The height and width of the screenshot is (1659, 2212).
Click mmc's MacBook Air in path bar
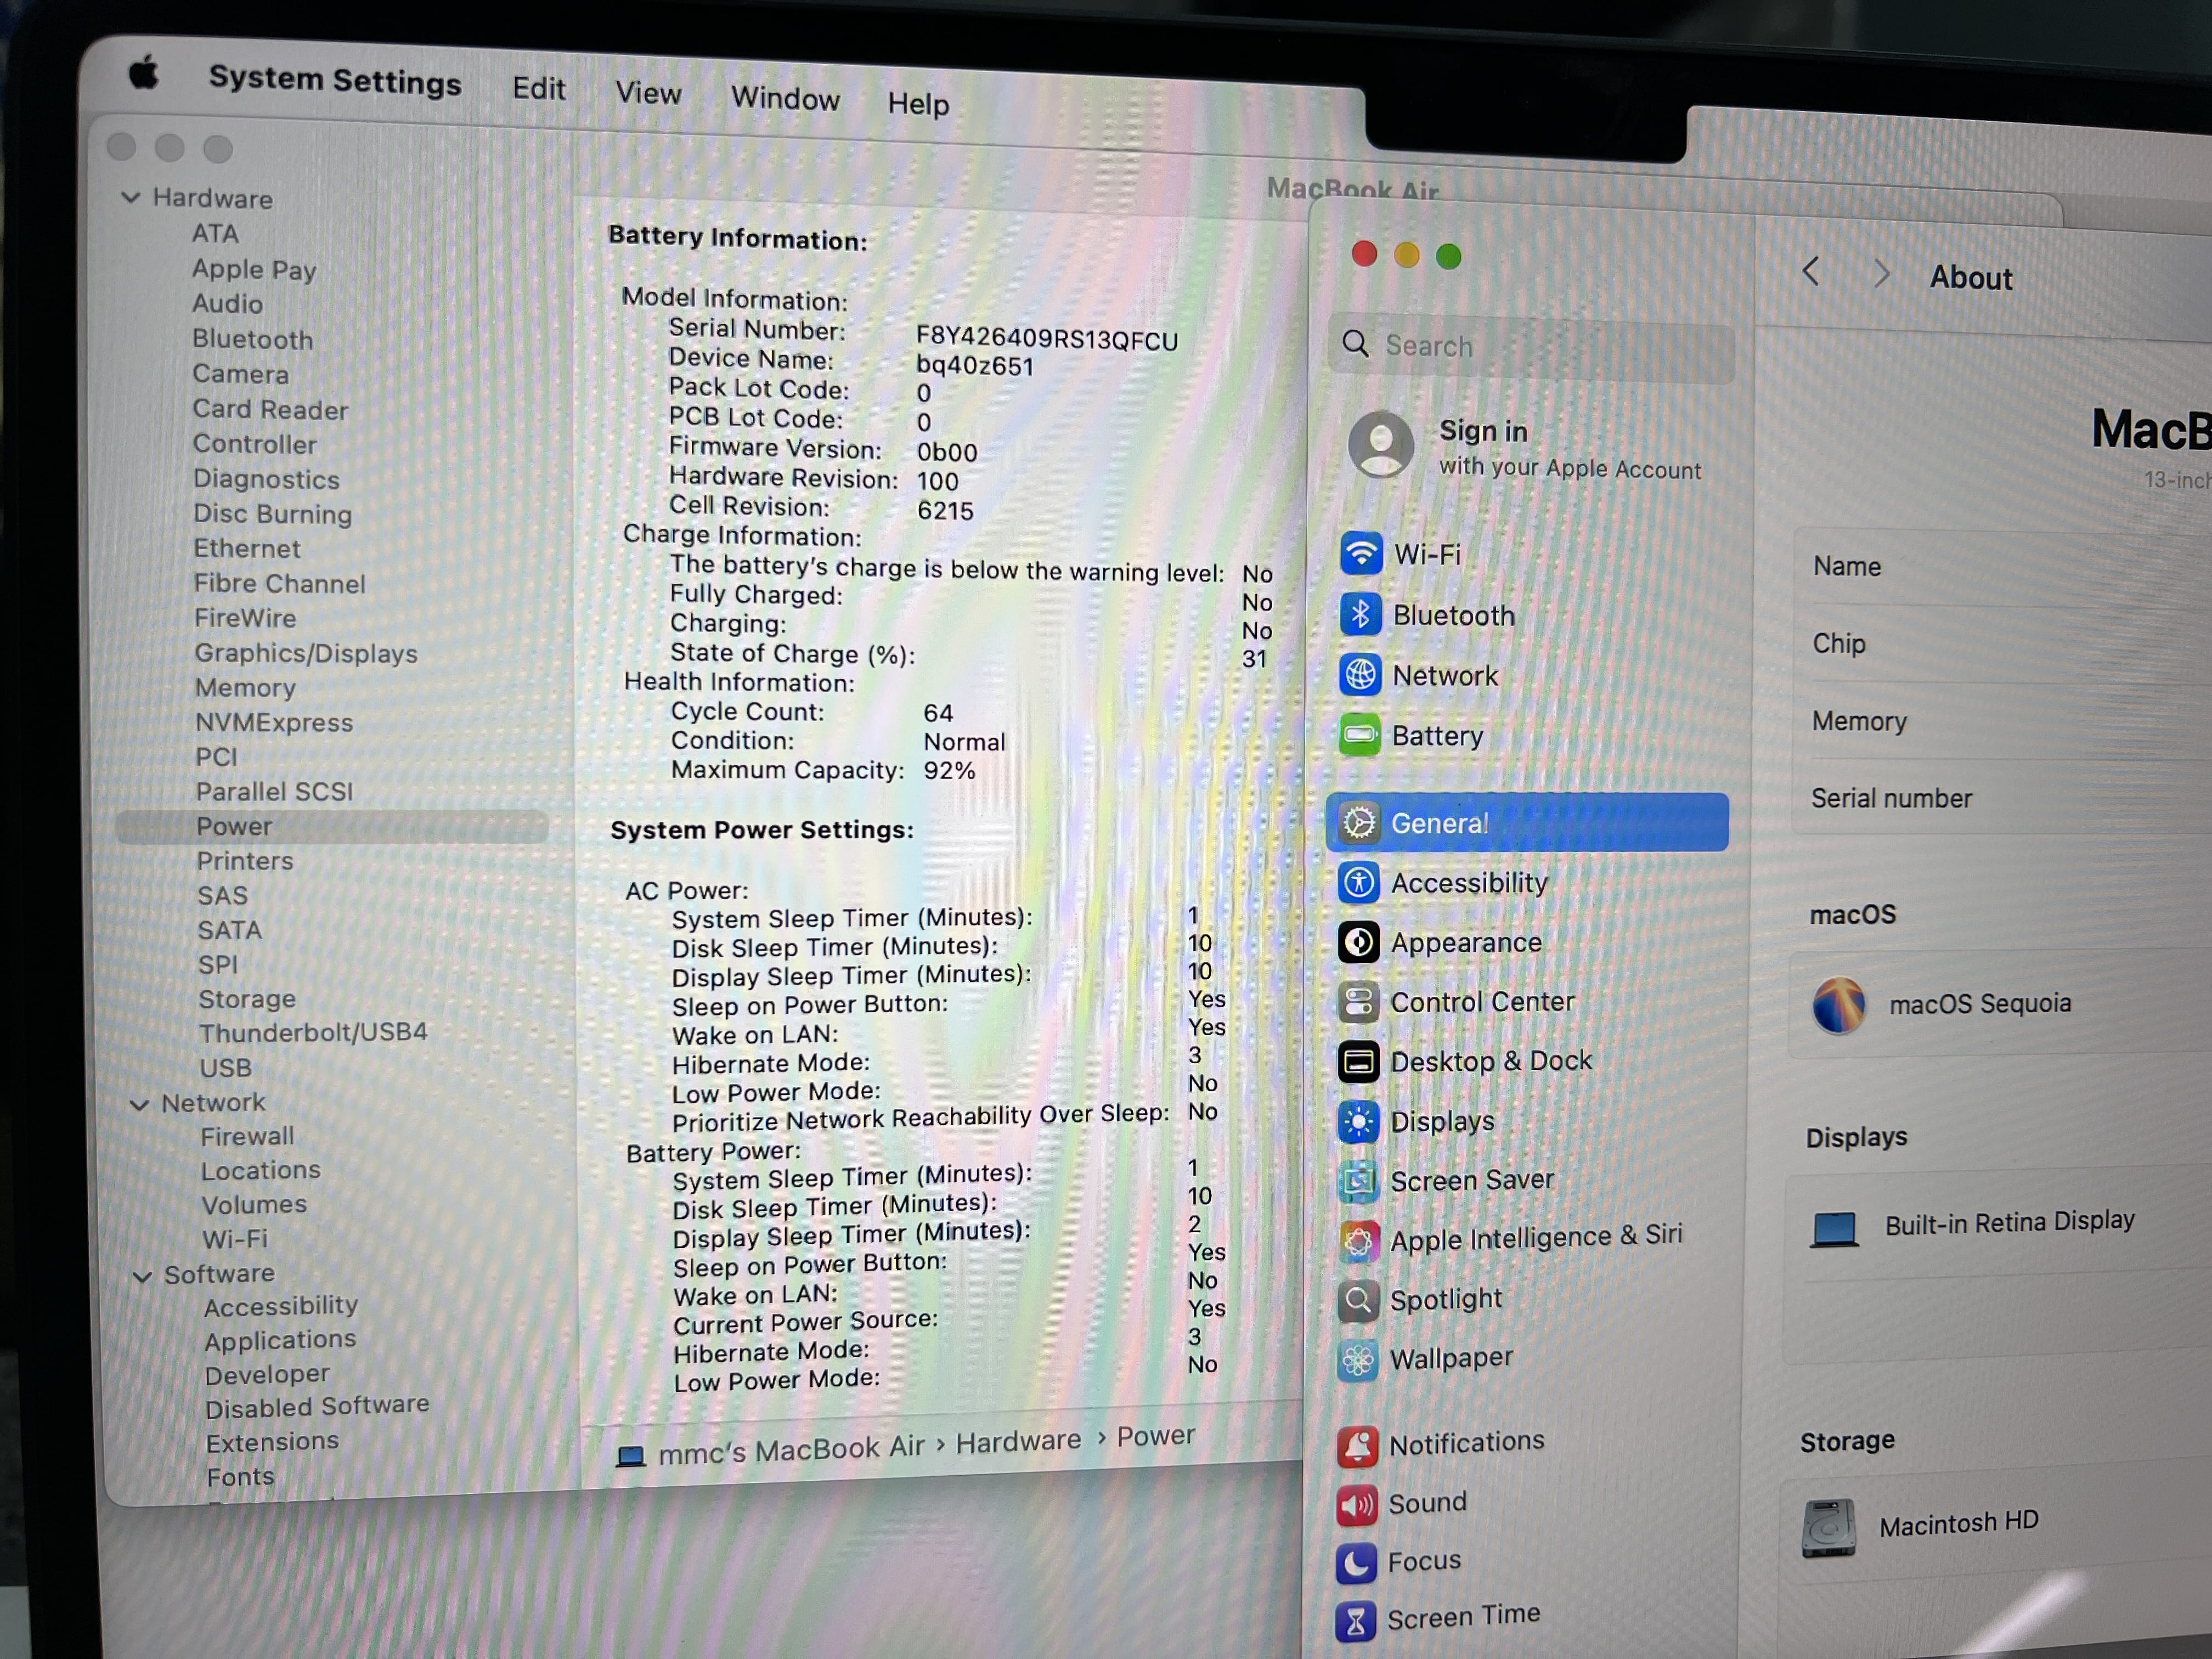pos(791,1449)
